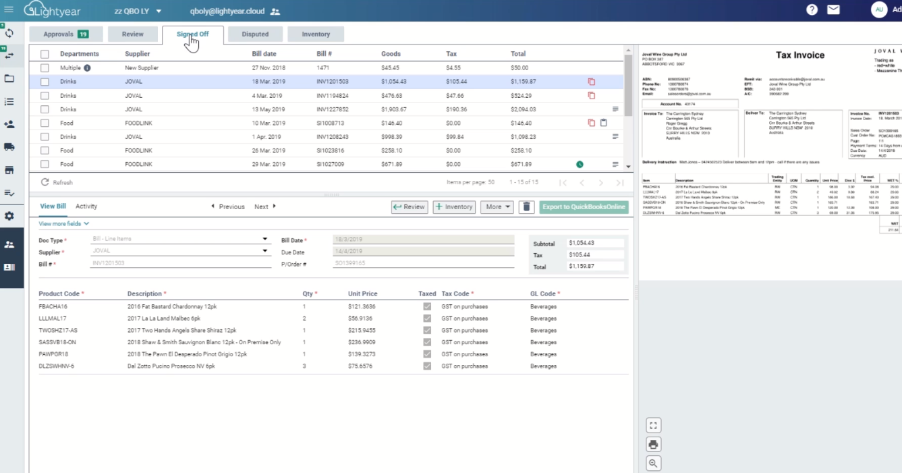Open the help question mark icon
The width and height of the screenshot is (902, 473).
click(812, 10)
